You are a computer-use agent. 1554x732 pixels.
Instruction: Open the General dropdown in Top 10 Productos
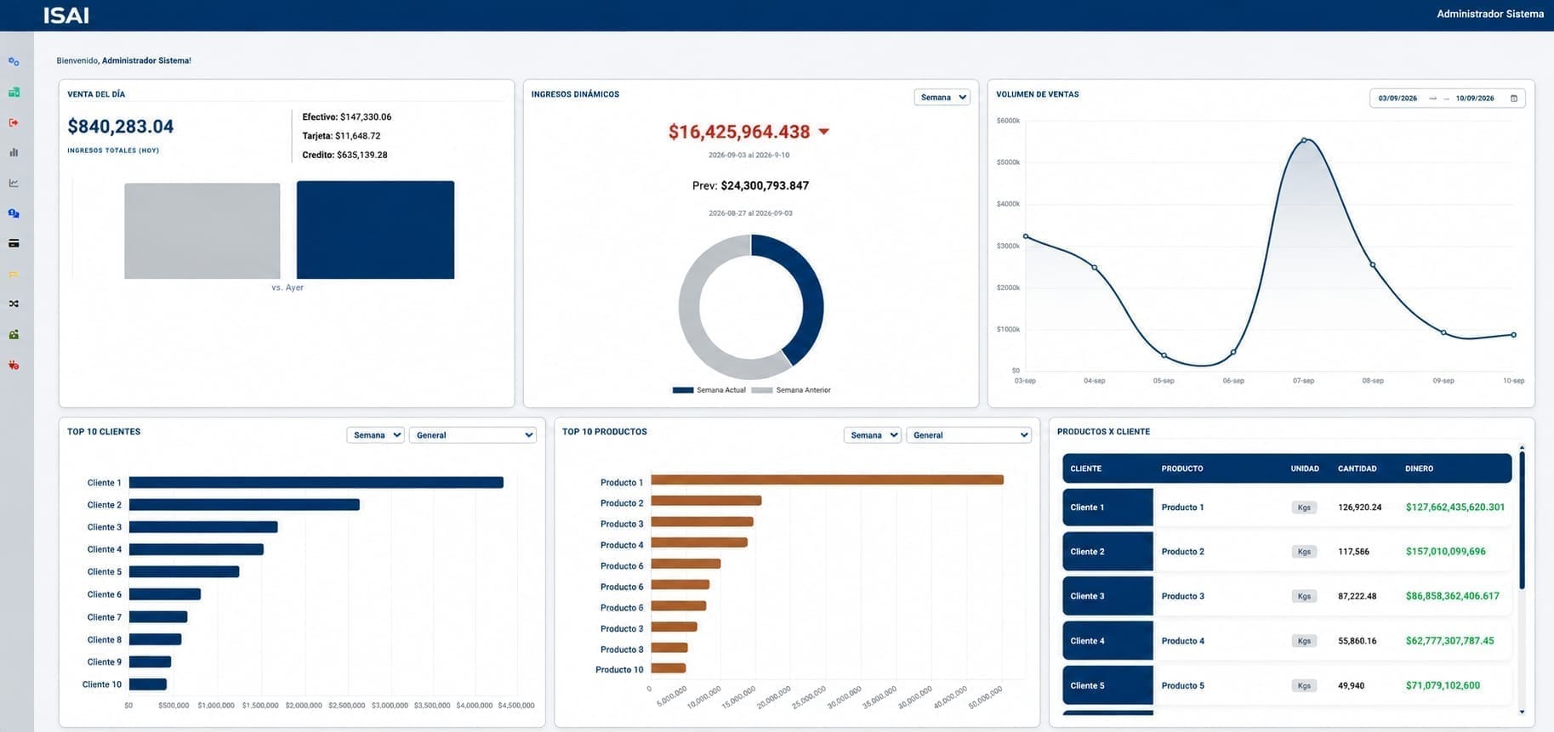[969, 435]
